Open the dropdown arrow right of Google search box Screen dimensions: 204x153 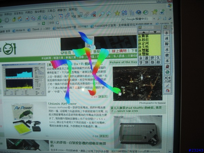[x=154, y=19]
